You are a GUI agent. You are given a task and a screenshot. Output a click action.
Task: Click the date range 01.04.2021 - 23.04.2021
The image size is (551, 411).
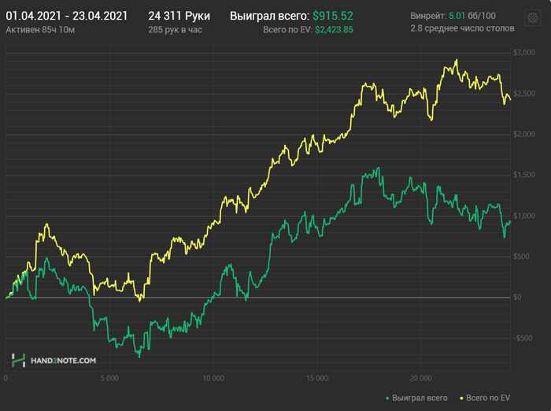coord(67,16)
